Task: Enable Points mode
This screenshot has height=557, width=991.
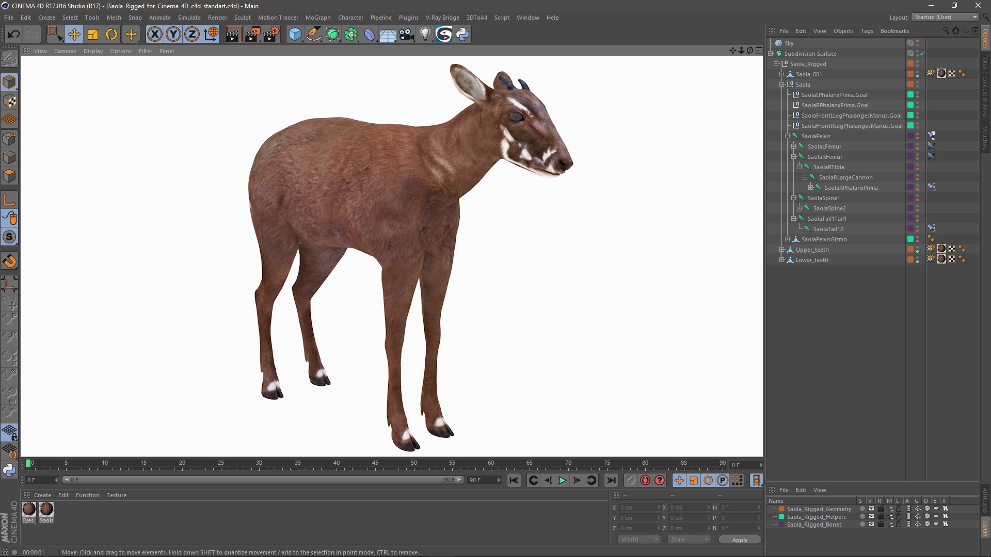Action: click(9, 138)
